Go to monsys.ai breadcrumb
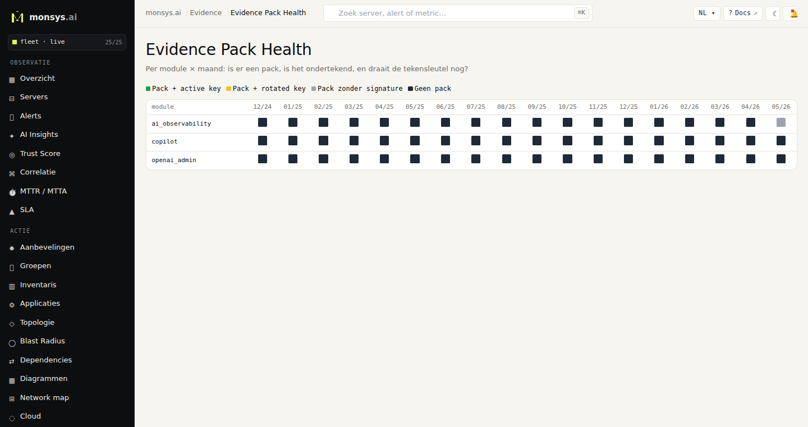808x427 pixels. click(x=163, y=12)
